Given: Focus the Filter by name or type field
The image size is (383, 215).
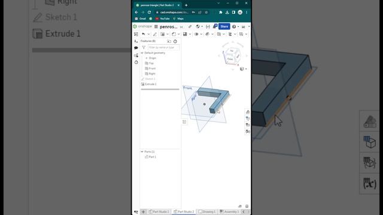Looking at the screenshot, I should pos(163,48).
